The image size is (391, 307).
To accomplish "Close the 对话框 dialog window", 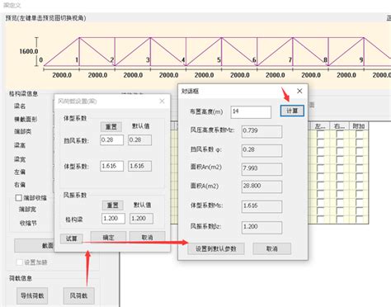I will (299, 91).
